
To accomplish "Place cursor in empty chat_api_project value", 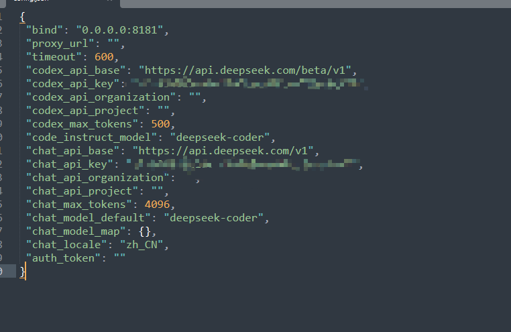I will coord(158,191).
